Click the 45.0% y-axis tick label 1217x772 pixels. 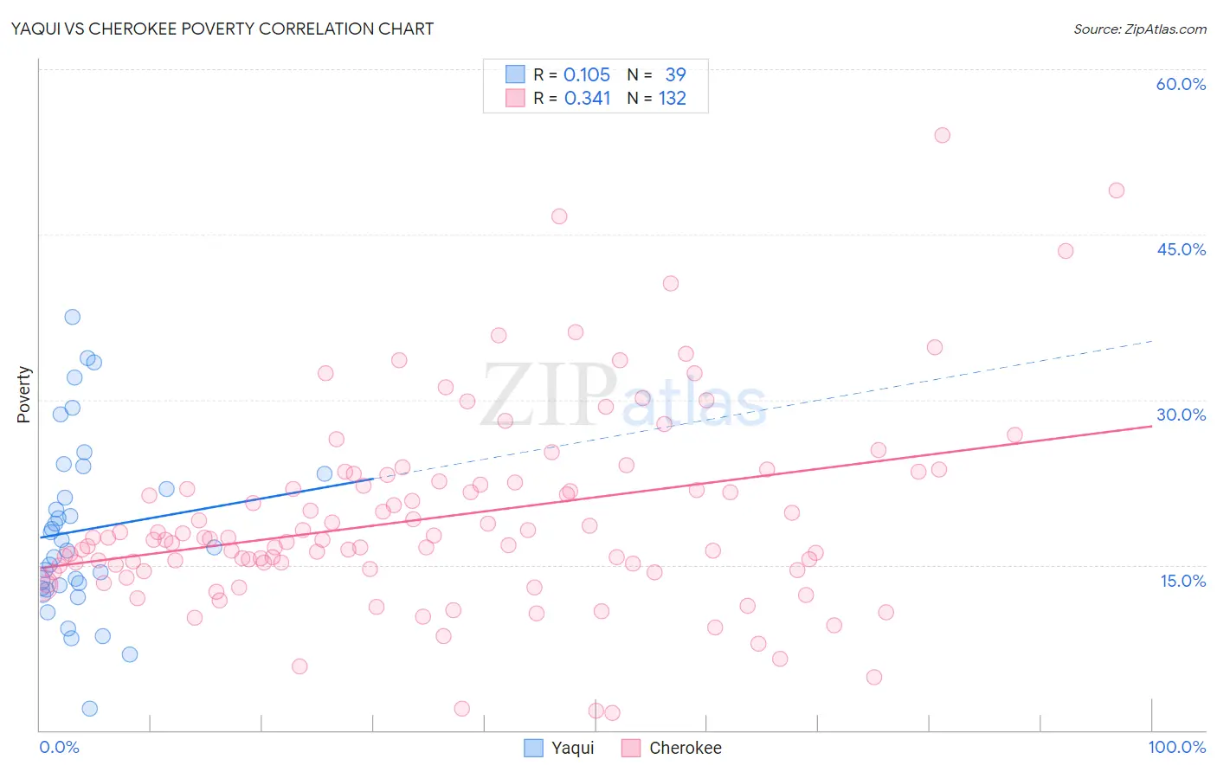(1181, 249)
